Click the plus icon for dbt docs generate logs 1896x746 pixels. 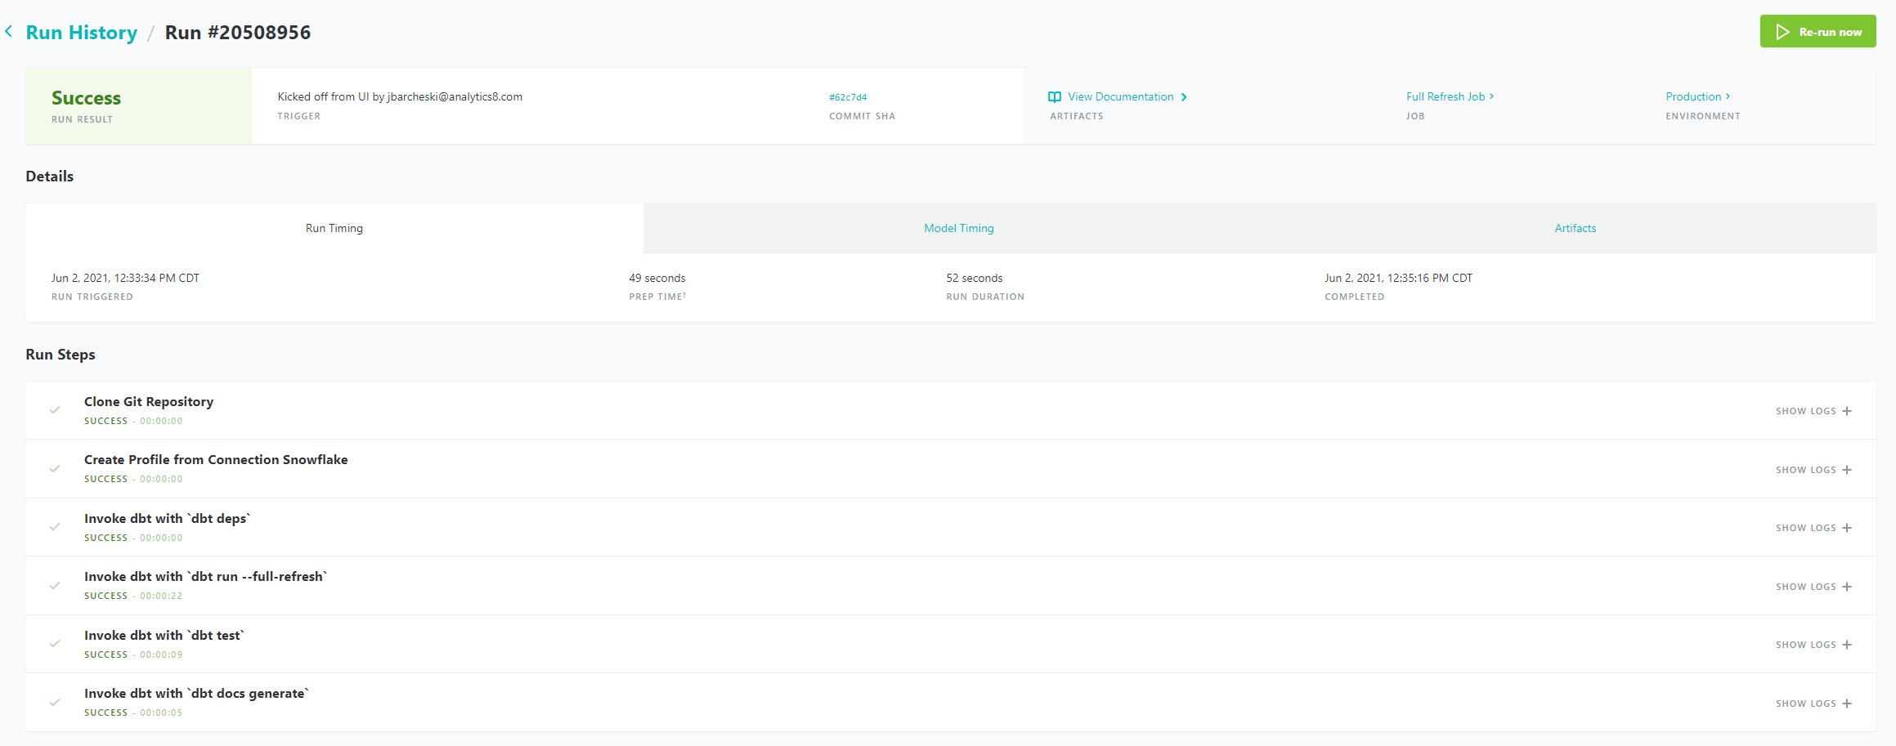pyautogui.click(x=1847, y=704)
